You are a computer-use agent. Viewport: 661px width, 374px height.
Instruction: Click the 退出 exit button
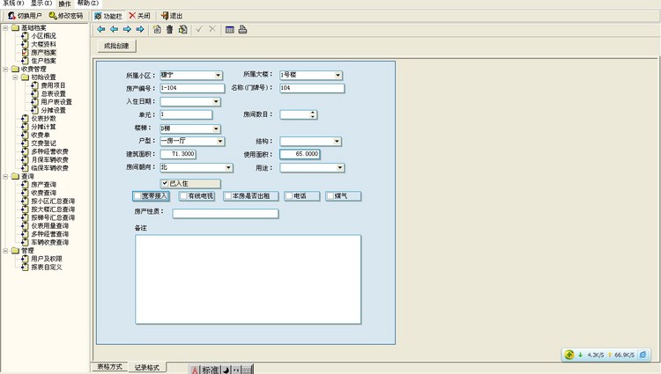(172, 15)
